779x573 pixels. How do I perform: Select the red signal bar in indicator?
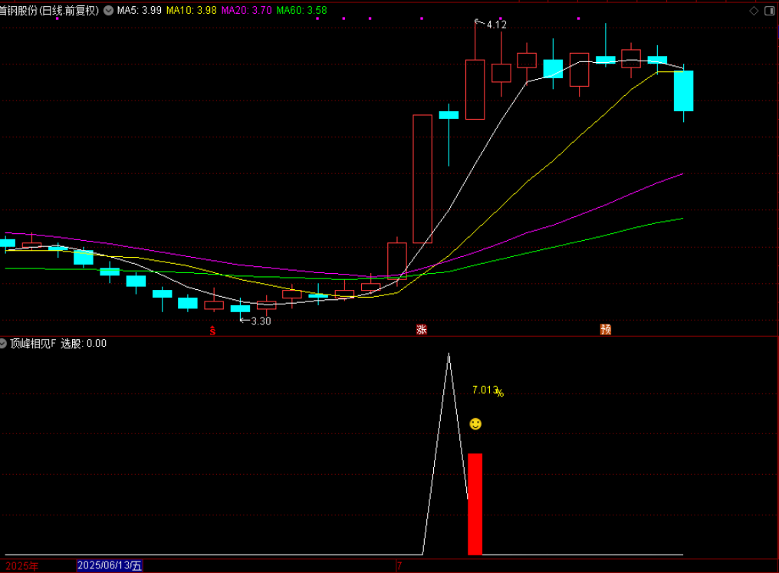[x=475, y=503]
